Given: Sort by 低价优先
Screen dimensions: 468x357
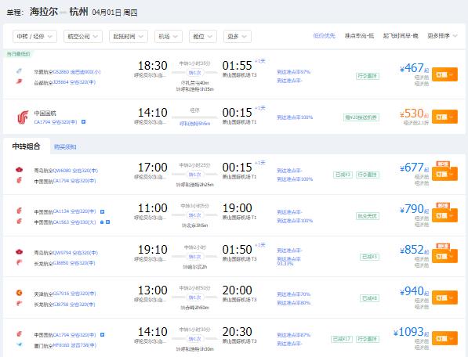Looking at the screenshot, I should click(x=324, y=36).
